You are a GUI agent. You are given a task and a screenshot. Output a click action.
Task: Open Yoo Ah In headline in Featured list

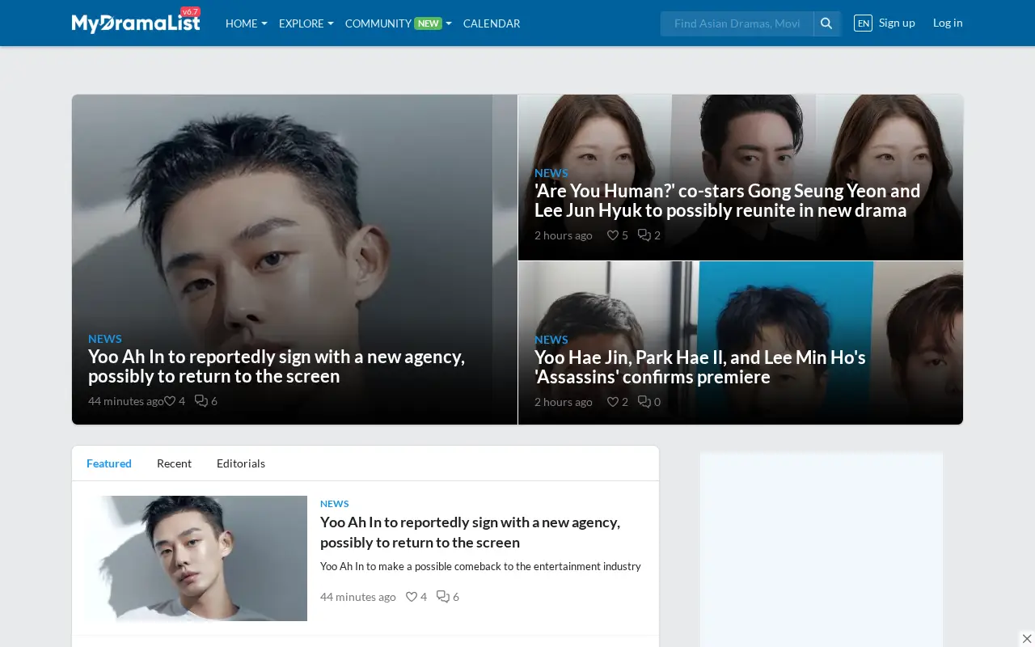[x=471, y=532]
